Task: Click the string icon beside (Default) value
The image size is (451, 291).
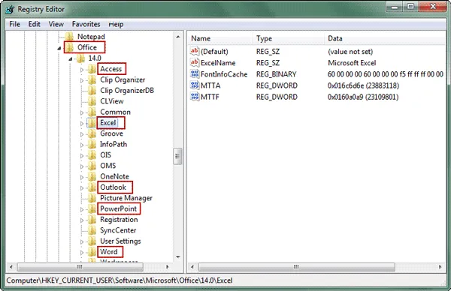Action: click(195, 51)
